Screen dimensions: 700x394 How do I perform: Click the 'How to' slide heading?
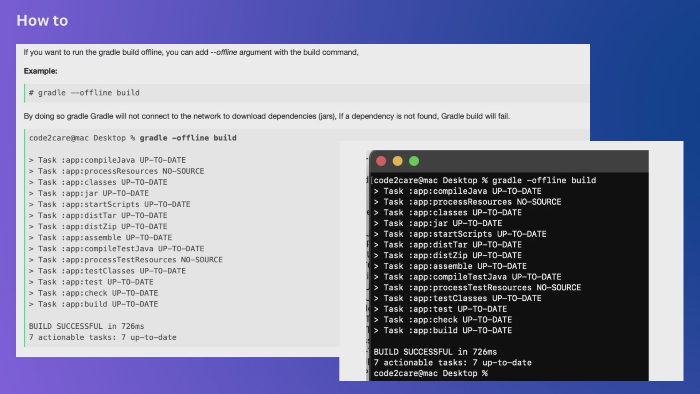tap(42, 20)
